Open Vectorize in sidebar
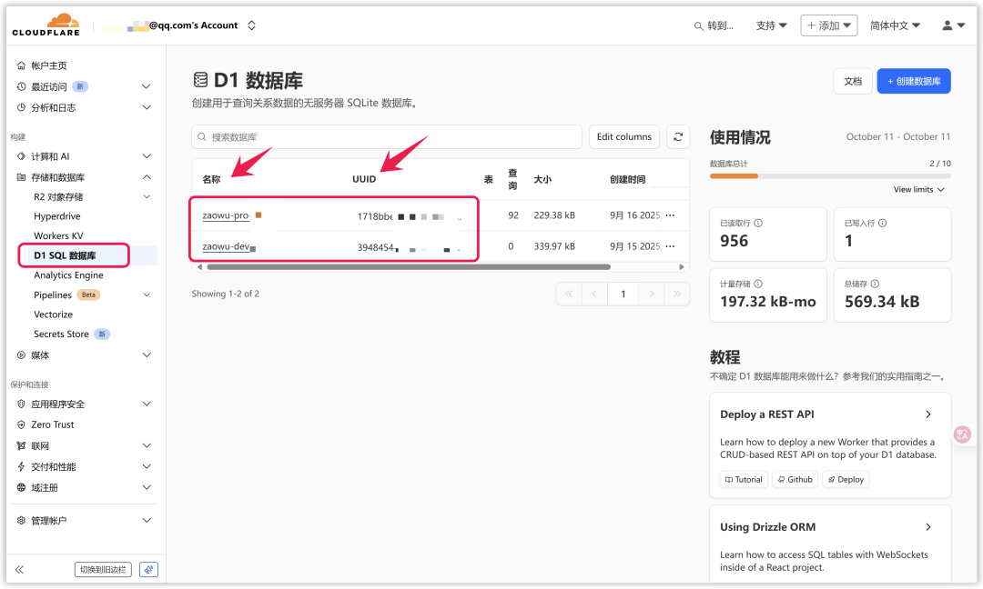This screenshot has width=983, height=589. pos(54,314)
